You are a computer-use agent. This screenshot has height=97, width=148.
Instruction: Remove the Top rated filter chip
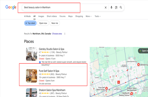pyautogui.click(x=30, y=23)
